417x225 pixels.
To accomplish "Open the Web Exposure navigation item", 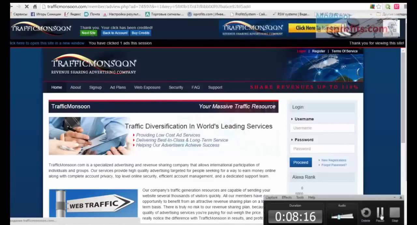I will [x=147, y=87].
